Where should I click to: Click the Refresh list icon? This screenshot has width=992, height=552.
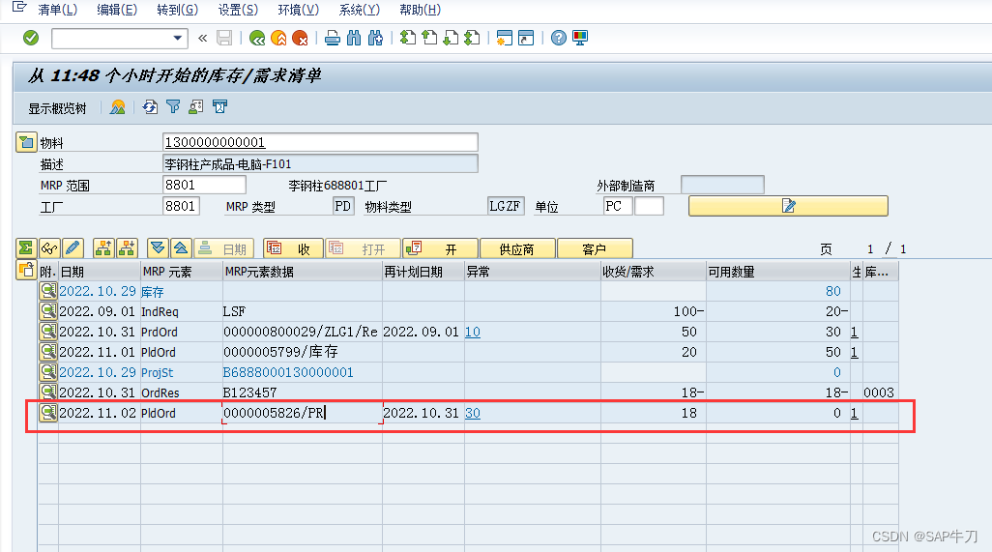pos(150,107)
